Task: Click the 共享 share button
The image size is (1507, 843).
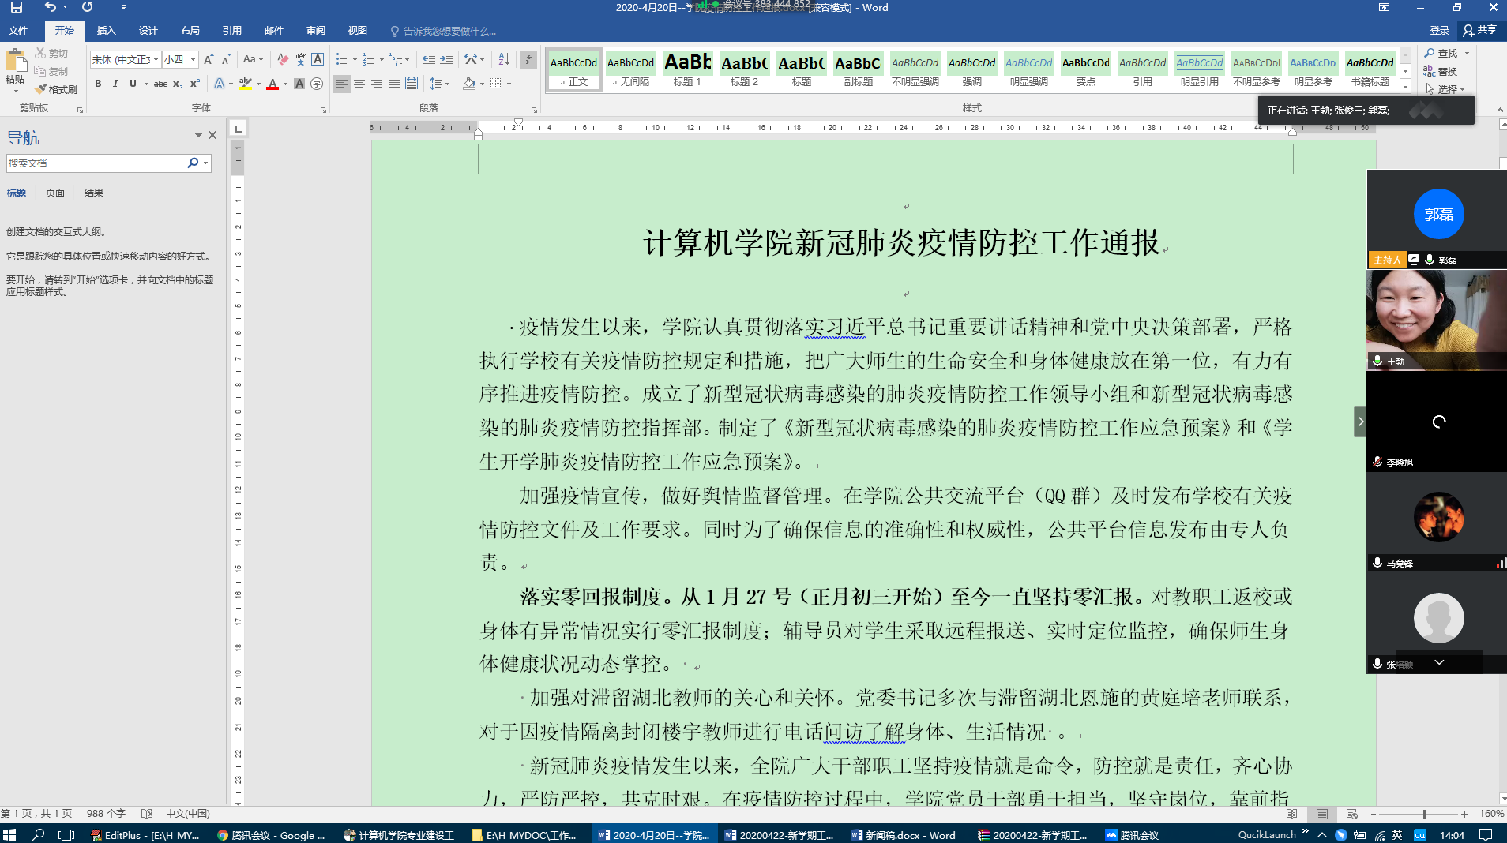Action: pos(1480,30)
